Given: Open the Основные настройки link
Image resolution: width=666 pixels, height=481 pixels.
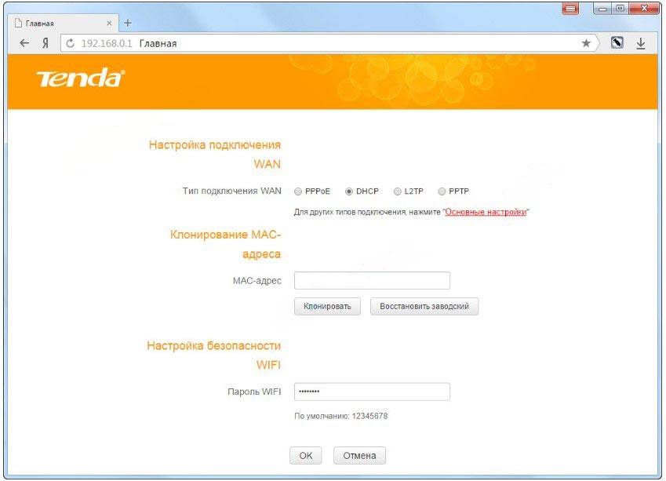Looking at the screenshot, I should pyautogui.click(x=485, y=213).
